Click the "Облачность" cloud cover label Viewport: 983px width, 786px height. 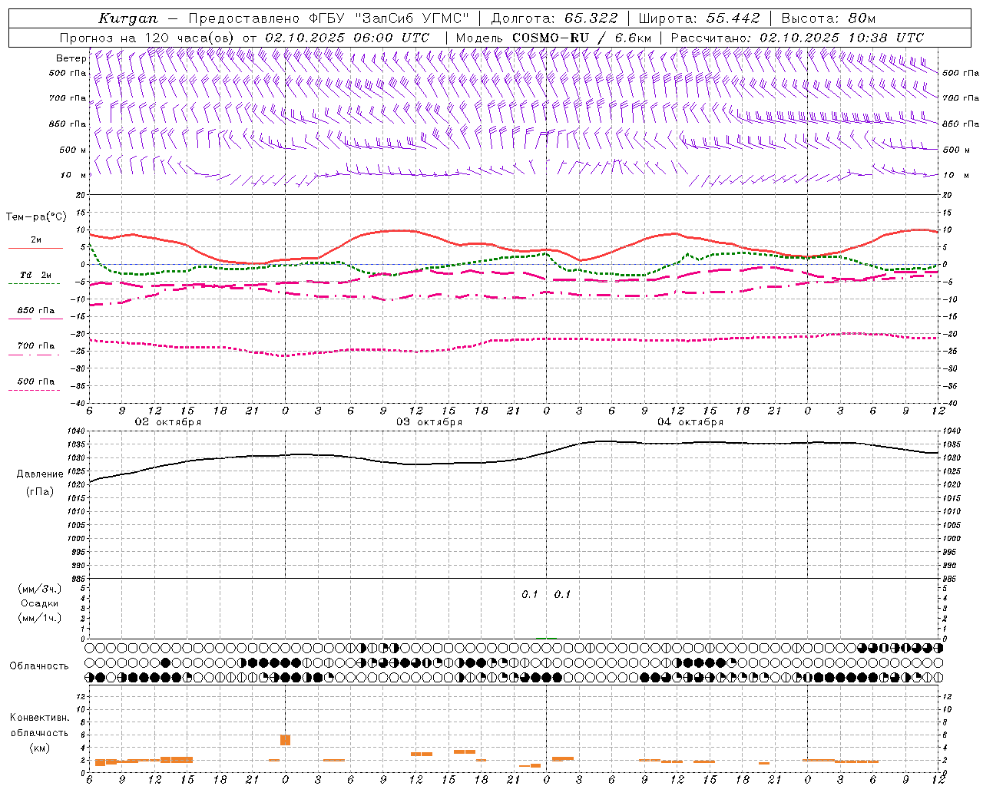click(39, 665)
